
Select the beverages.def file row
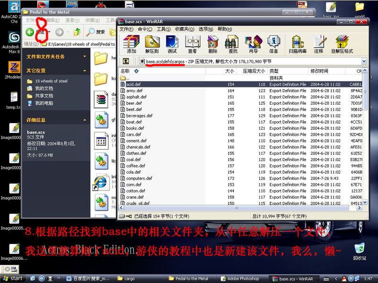point(241,116)
